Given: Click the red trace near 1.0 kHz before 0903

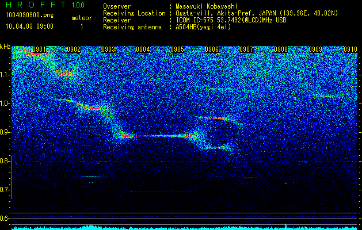Looking at the screenshot, I should point(91,108).
